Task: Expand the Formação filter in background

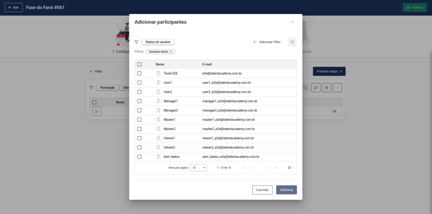Action: point(108,88)
